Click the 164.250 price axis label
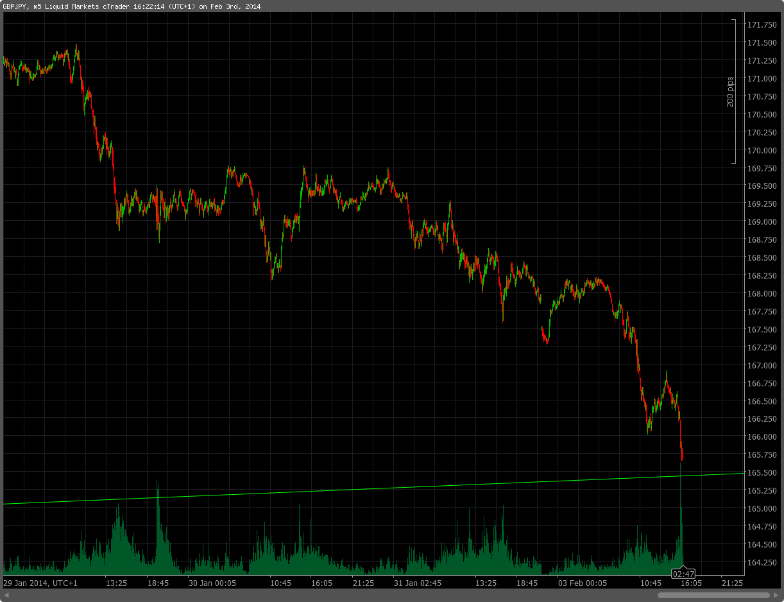The height and width of the screenshot is (602, 784). tap(762, 562)
